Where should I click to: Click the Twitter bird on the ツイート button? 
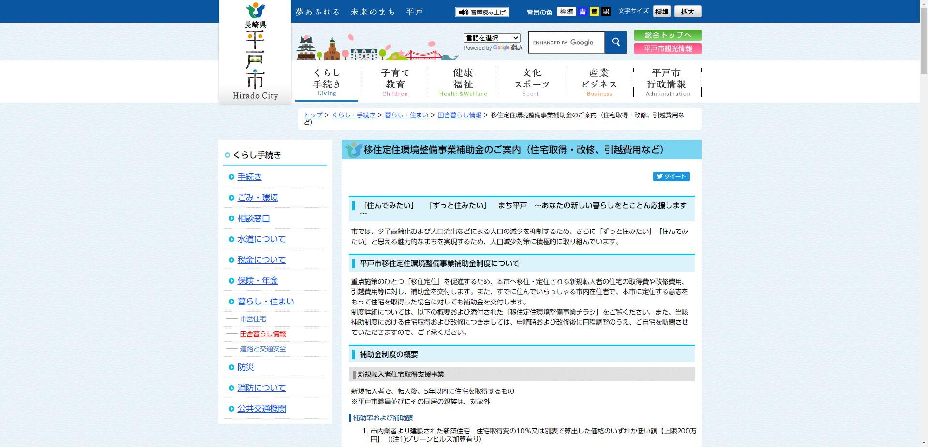pos(660,176)
